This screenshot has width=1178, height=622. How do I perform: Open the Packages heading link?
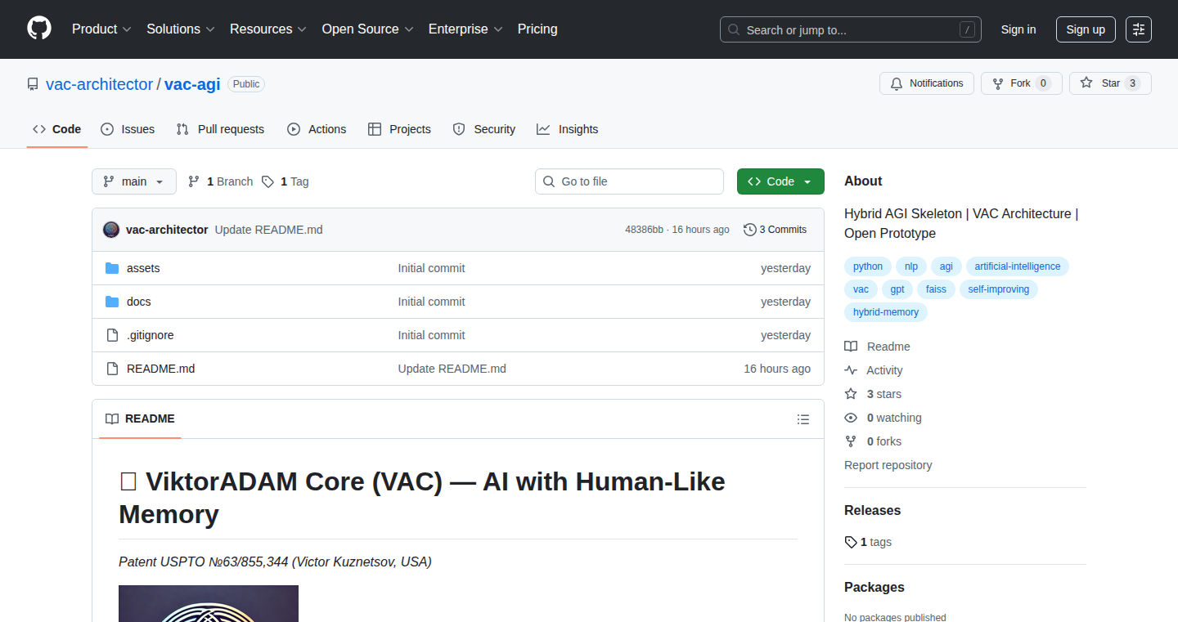click(x=875, y=587)
